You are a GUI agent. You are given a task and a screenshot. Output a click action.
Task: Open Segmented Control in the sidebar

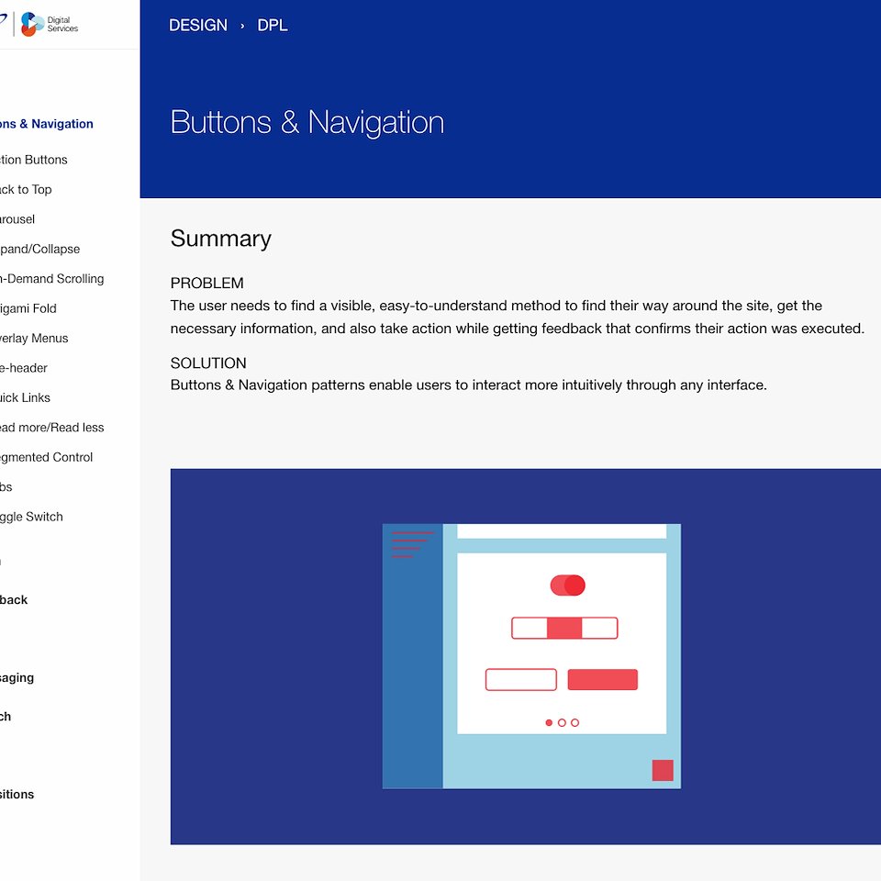coord(46,457)
